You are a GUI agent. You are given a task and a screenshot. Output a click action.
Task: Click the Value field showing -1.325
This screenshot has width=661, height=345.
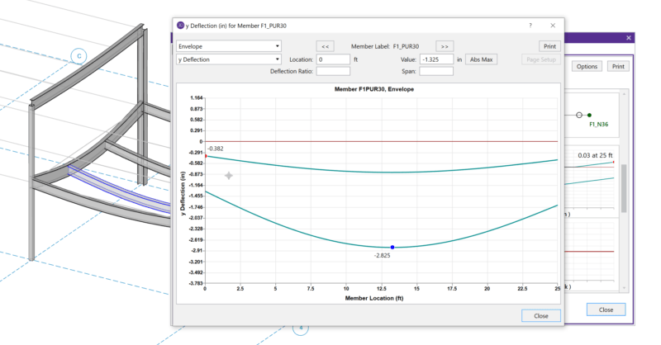pos(436,59)
